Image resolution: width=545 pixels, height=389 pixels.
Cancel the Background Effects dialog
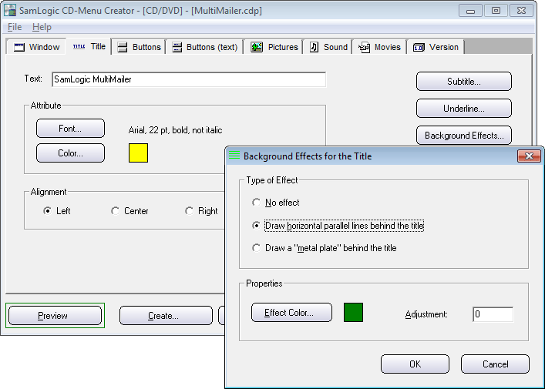pyautogui.click(x=495, y=364)
